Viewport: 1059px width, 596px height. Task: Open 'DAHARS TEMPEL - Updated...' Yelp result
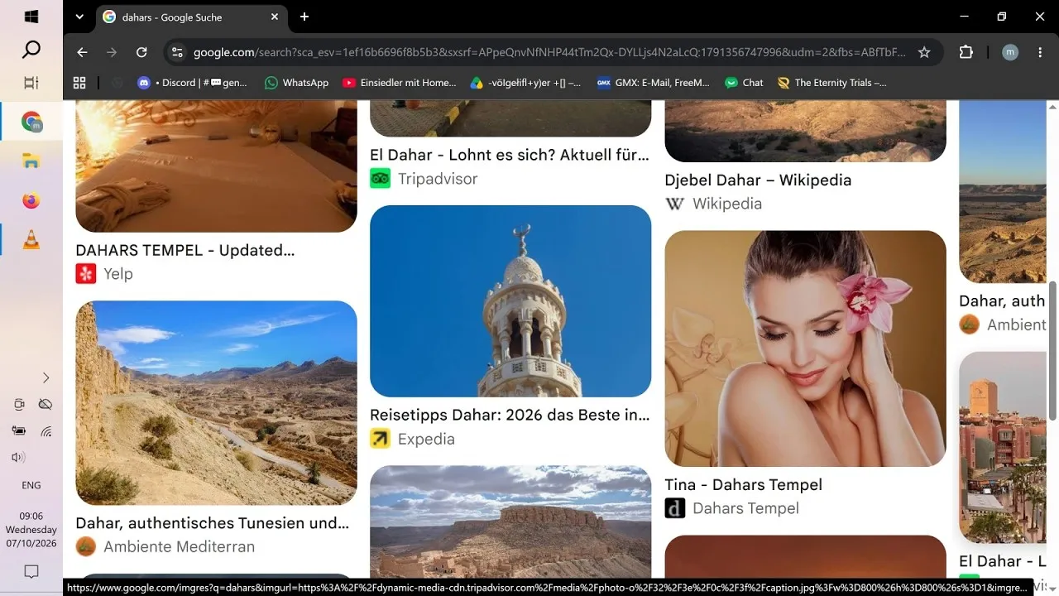185,250
